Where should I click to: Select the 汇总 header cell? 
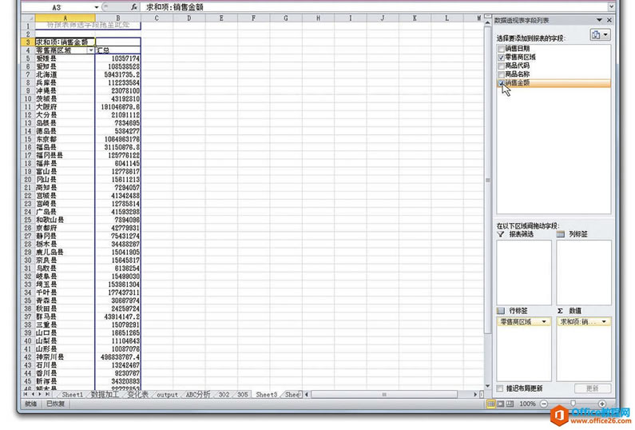pyautogui.click(x=118, y=50)
